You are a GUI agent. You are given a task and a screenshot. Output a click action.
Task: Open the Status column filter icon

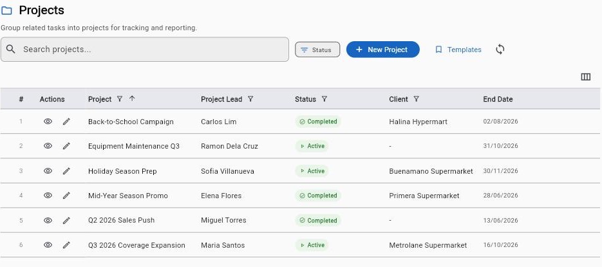[x=324, y=99]
